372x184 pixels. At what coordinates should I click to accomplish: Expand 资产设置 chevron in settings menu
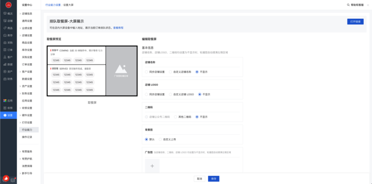[x=20, y=86]
